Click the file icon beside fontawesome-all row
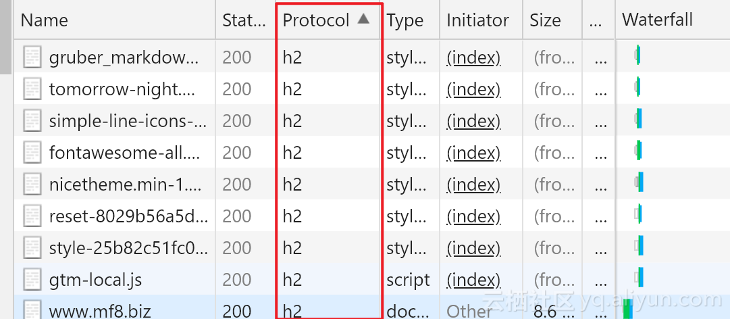 tap(32, 152)
